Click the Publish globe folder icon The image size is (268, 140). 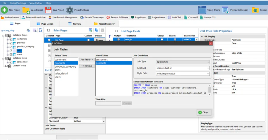click(x=255, y=10)
